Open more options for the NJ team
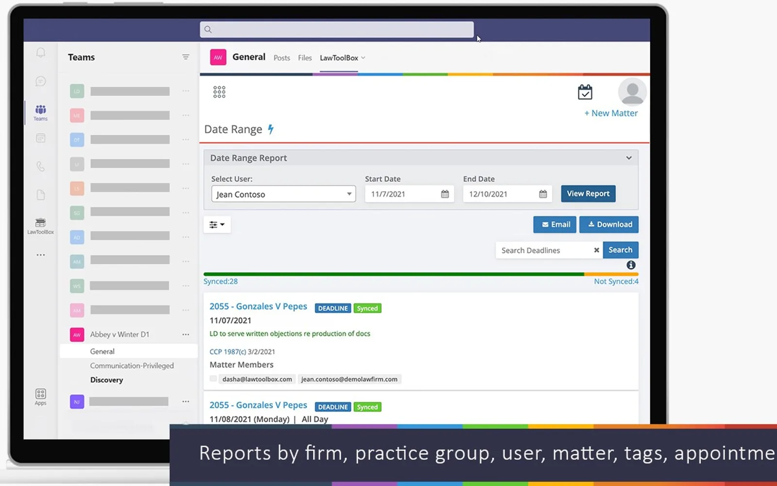777x486 pixels. [186, 401]
